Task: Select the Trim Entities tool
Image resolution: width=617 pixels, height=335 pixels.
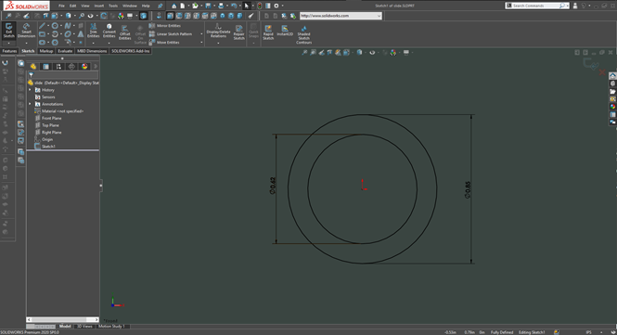Action: [x=94, y=31]
